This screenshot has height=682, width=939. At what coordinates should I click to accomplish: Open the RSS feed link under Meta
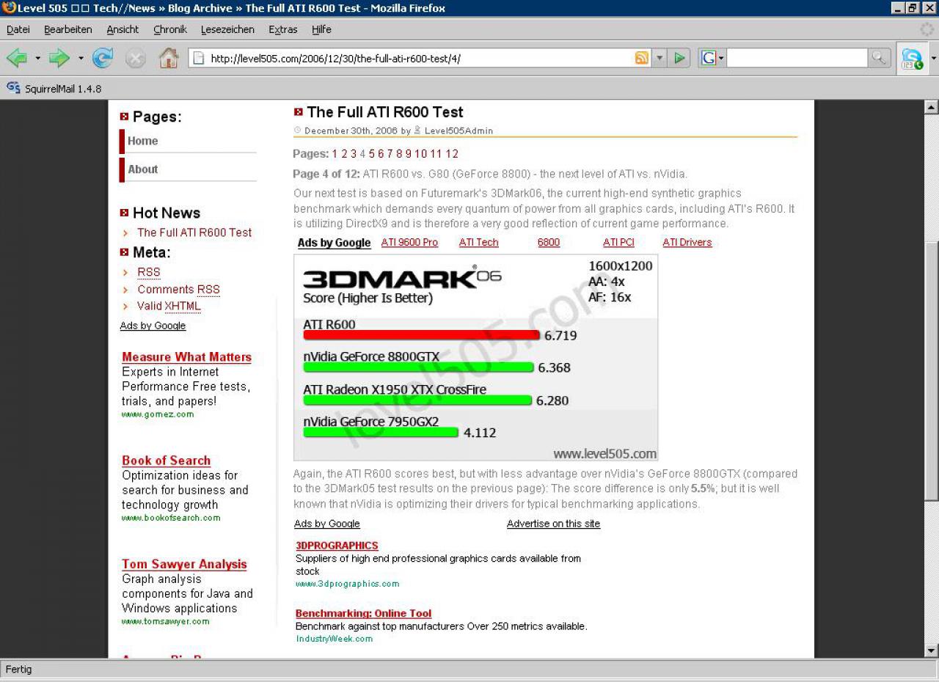pos(149,272)
